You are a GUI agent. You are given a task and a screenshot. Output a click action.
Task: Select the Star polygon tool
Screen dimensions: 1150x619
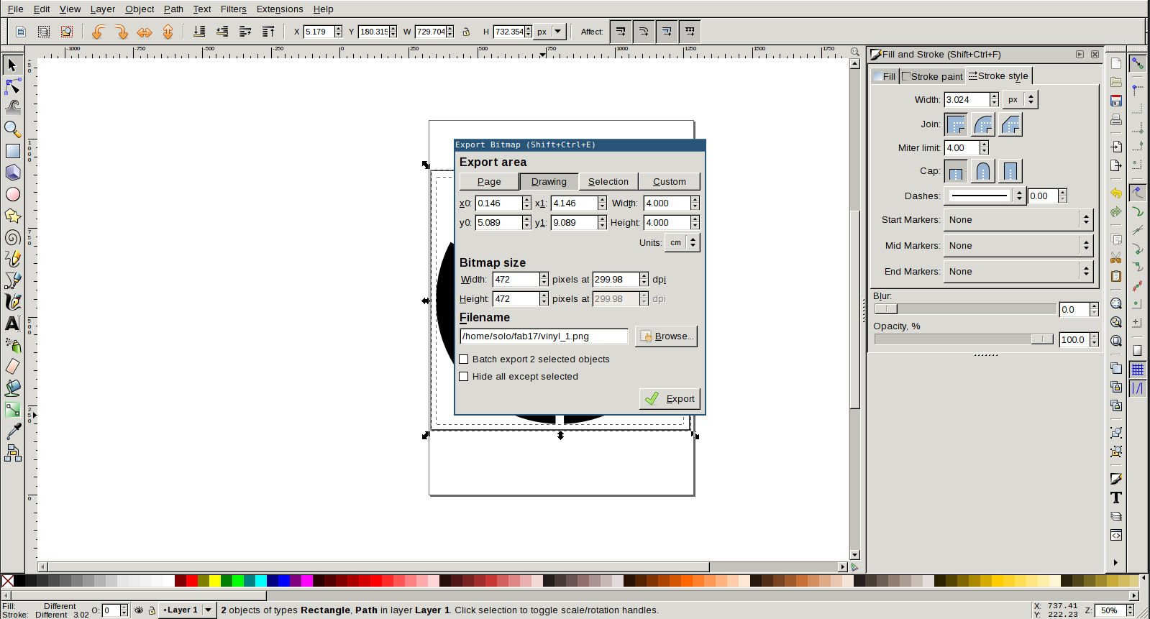12,216
